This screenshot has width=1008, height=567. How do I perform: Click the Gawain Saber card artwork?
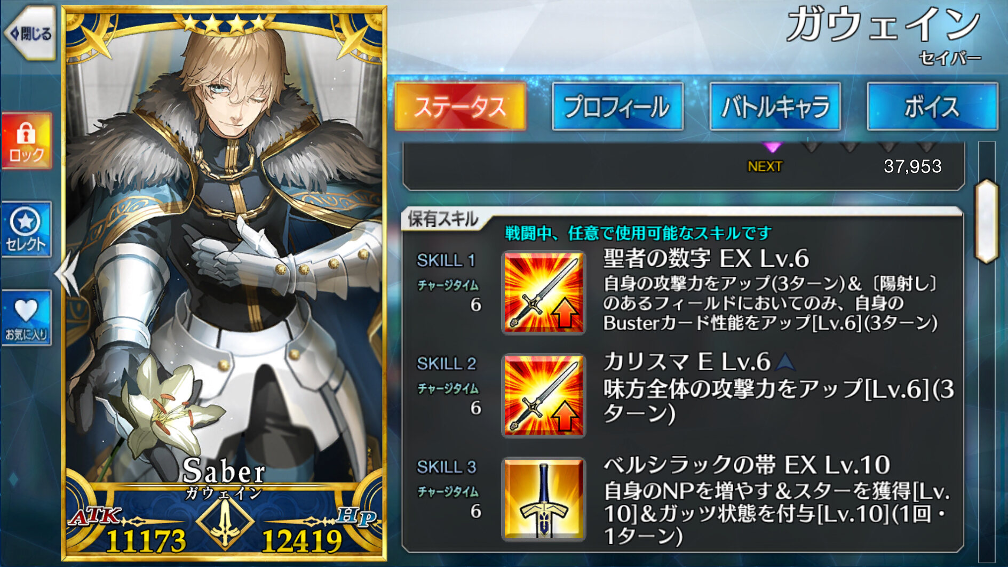(224, 256)
